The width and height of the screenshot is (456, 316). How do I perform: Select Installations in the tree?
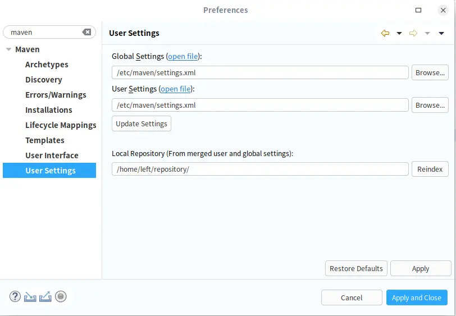coord(49,110)
